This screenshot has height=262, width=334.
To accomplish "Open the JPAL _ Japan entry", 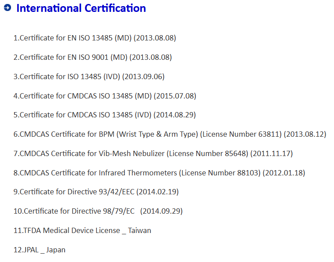I will (x=40, y=250).
